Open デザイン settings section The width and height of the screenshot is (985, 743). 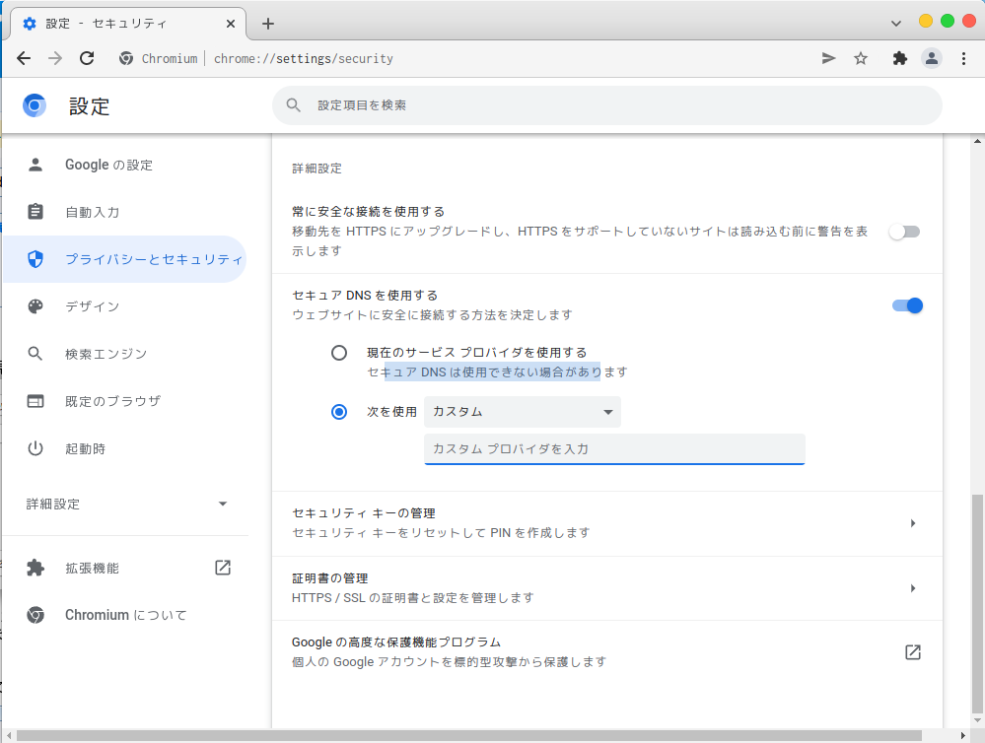[124, 305]
